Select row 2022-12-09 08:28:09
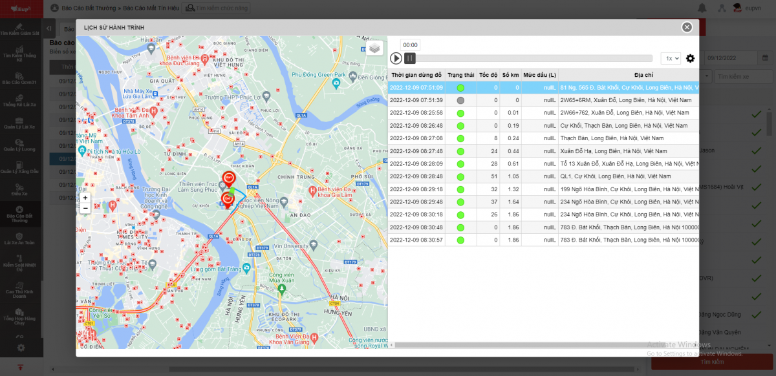 pyautogui.click(x=544, y=164)
